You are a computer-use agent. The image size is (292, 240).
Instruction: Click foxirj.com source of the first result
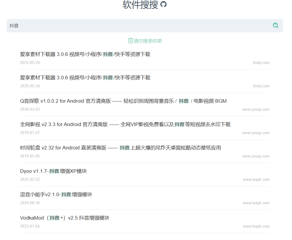point(261,62)
